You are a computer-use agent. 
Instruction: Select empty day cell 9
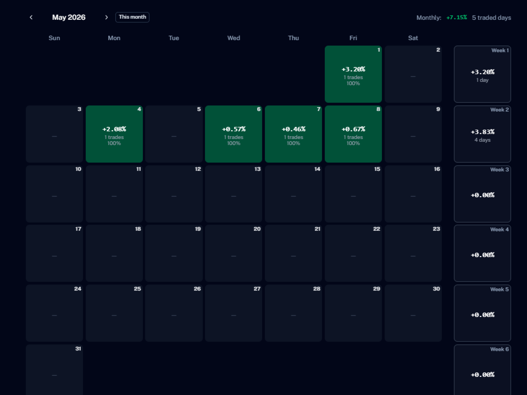pyautogui.click(x=413, y=134)
